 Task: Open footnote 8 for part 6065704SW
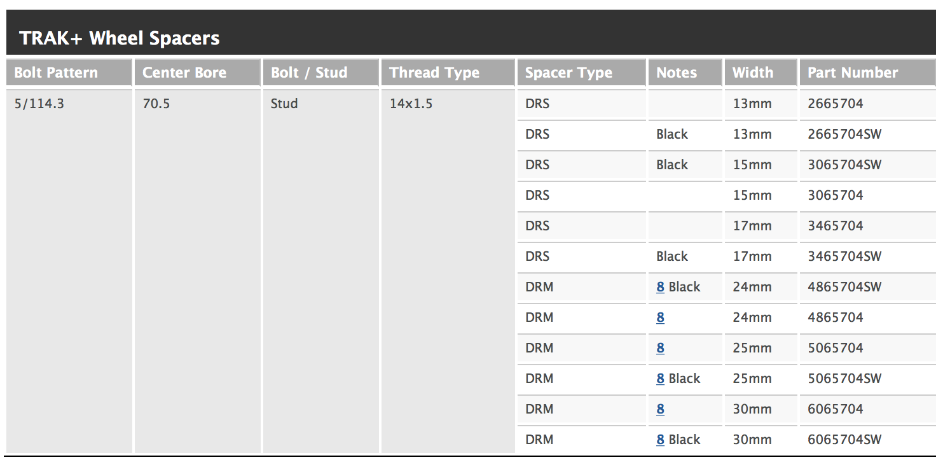pyautogui.click(x=660, y=440)
